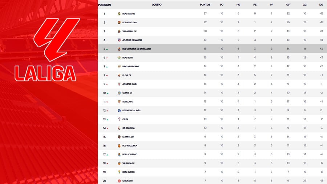Click the green up arrow beside position 5
The height and width of the screenshot is (184, 327).
click(107, 49)
